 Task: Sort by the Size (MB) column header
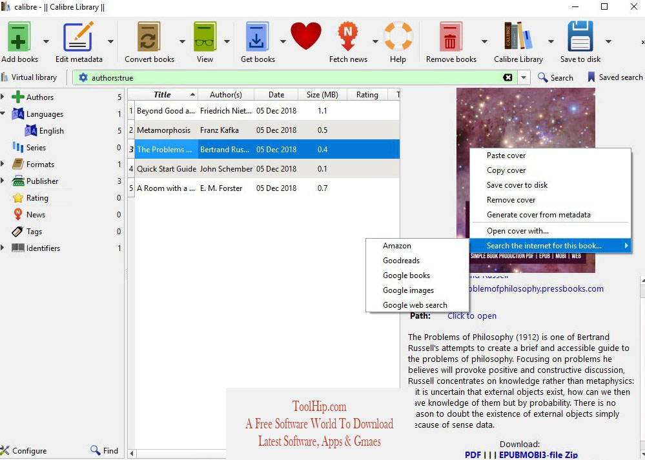coord(322,95)
